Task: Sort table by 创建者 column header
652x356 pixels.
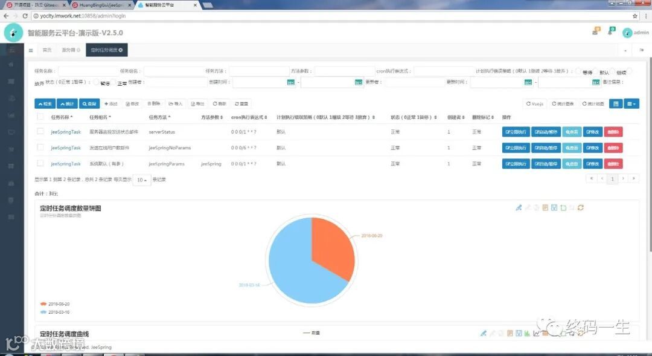Action: [x=456, y=117]
